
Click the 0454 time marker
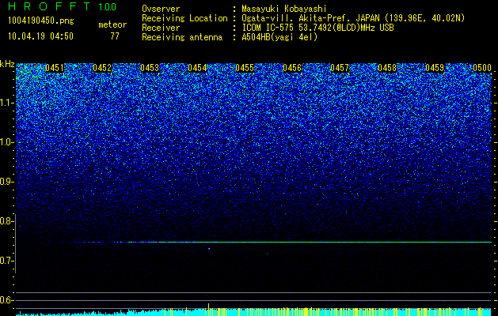pyautogui.click(x=197, y=68)
